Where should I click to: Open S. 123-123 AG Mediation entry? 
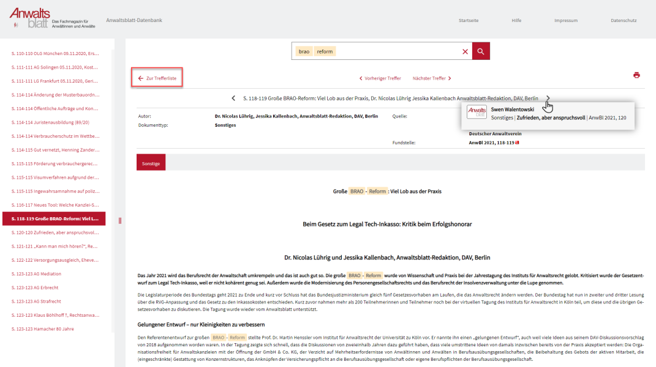[x=37, y=274]
